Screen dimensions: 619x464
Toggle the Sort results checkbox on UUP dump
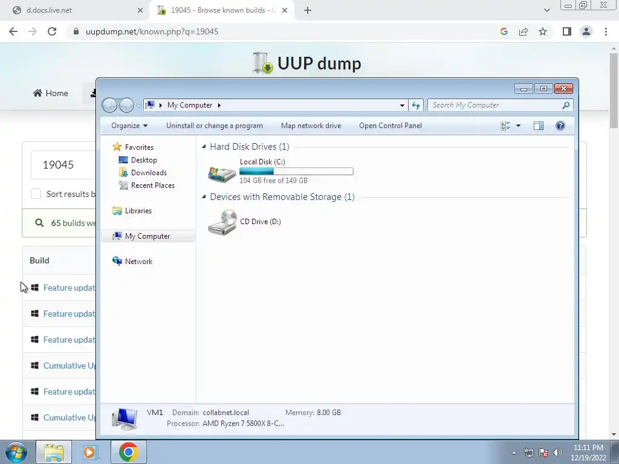(x=36, y=194)
